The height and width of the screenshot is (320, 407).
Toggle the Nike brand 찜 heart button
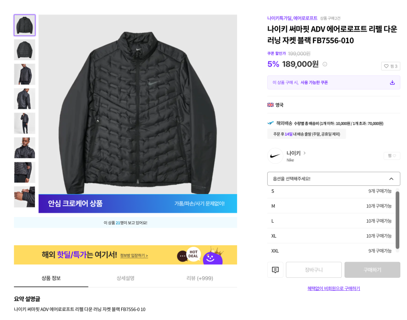[x=392, y=156]
